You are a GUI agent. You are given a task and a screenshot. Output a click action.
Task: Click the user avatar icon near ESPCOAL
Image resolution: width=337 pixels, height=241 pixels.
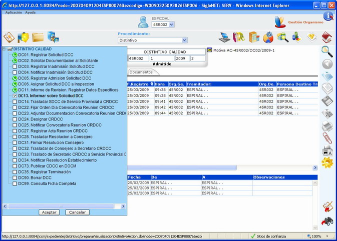point(143,22)
